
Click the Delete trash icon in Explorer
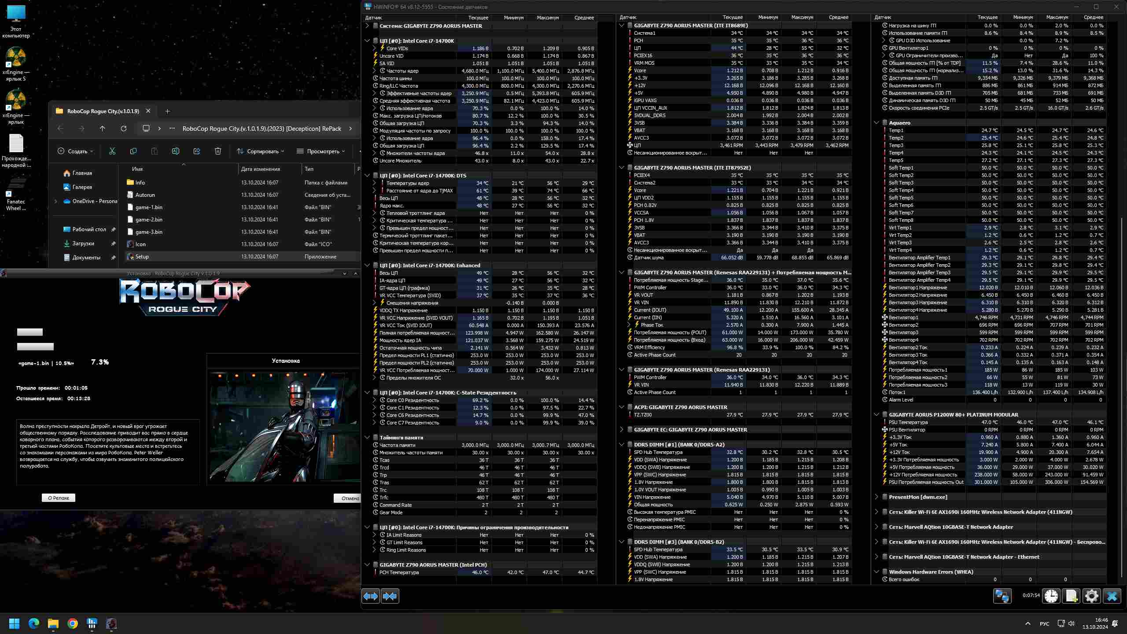point(217,151)
